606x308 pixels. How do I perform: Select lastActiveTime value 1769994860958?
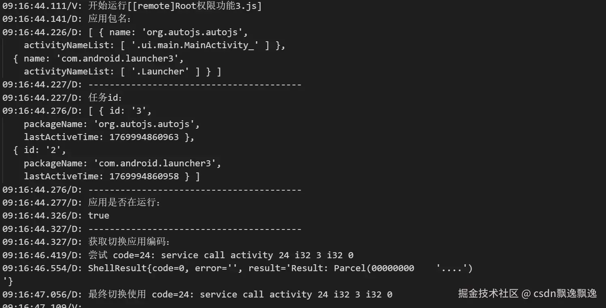pos(144,176)
